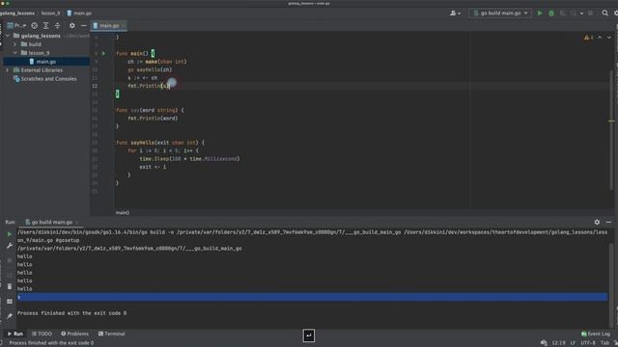Image resolution: width=618 pixels, height=347 pixels.
Task: Select opened file locate target icon
Action: (x=35, y=26)
